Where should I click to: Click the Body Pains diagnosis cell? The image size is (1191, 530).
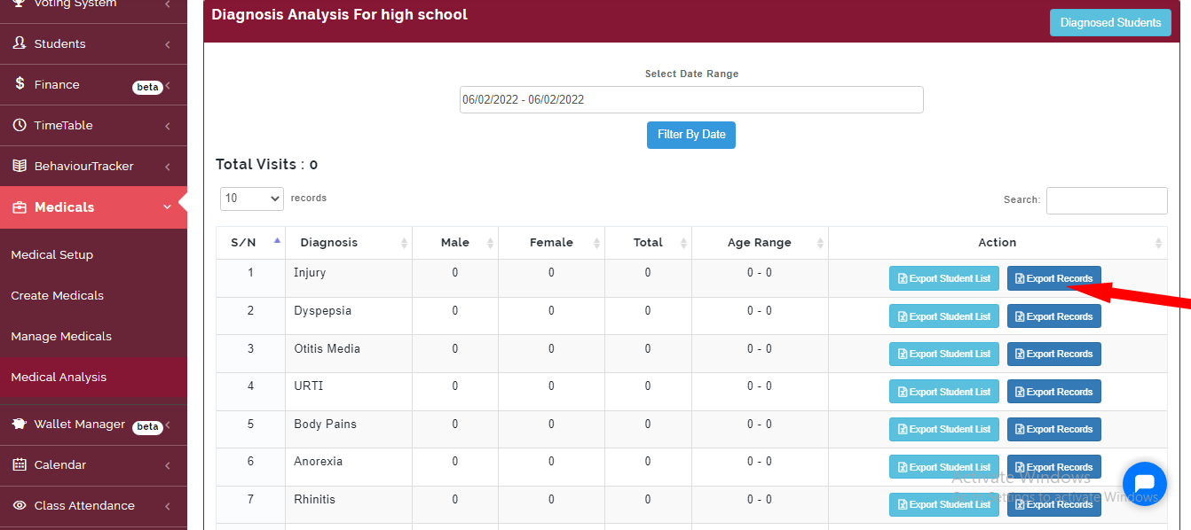click(x=349, y=430)
